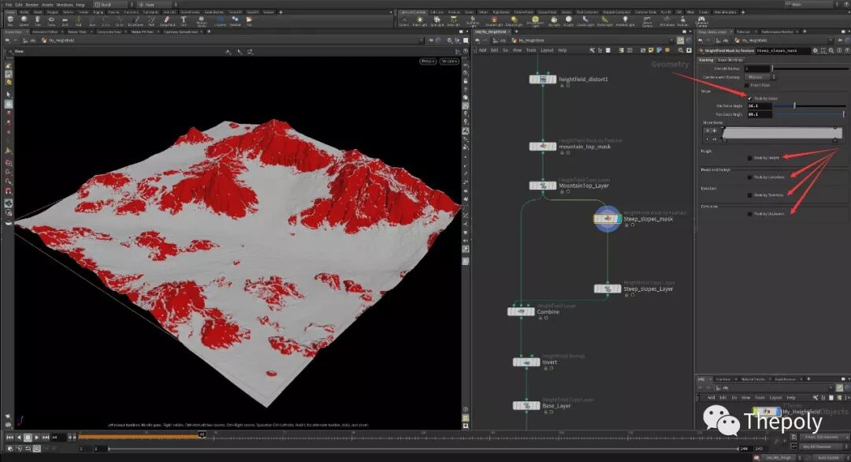Click the Font shelf tool icon
The height and width of the screenshot is (462, 851).
(x=183, y=20)
